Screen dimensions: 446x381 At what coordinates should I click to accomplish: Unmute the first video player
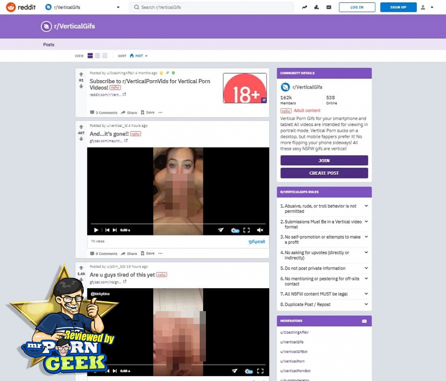[260, 230]
